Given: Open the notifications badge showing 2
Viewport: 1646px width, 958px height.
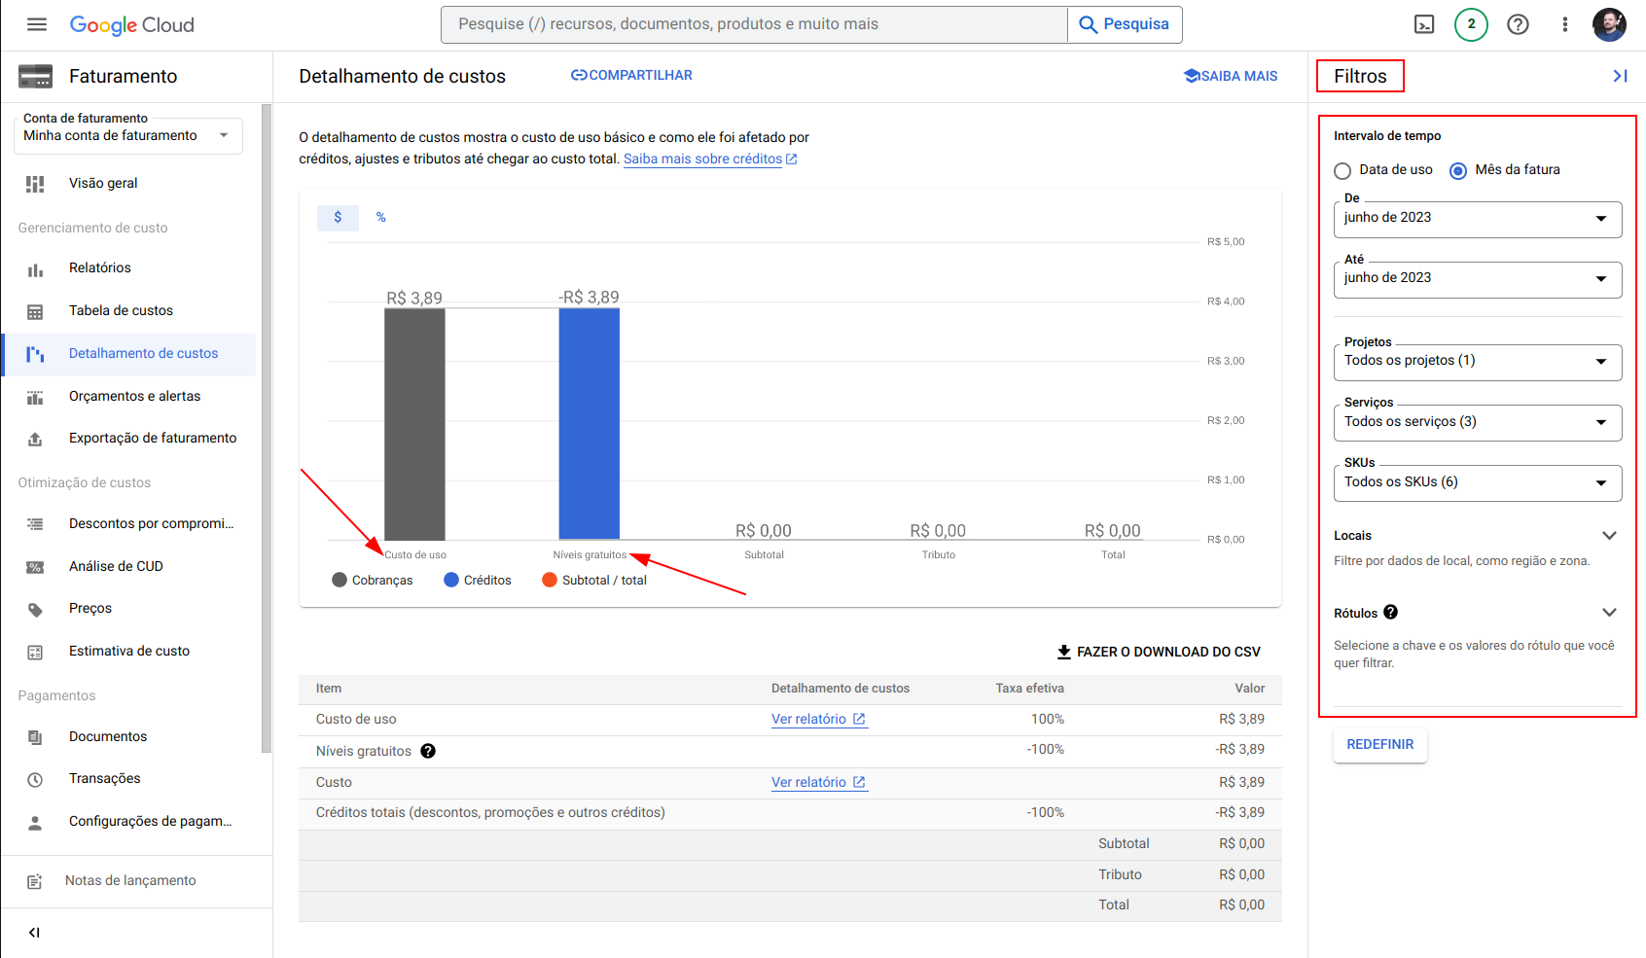Looking at the screenshot, I should pos(1471,24).
